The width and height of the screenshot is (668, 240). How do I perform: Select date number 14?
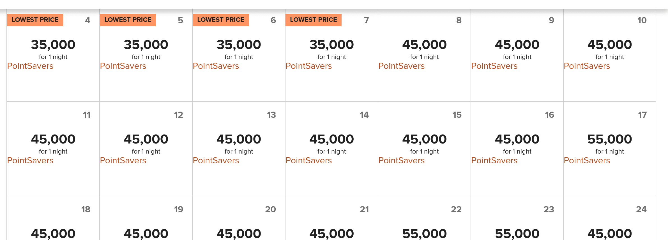point(364,115)
